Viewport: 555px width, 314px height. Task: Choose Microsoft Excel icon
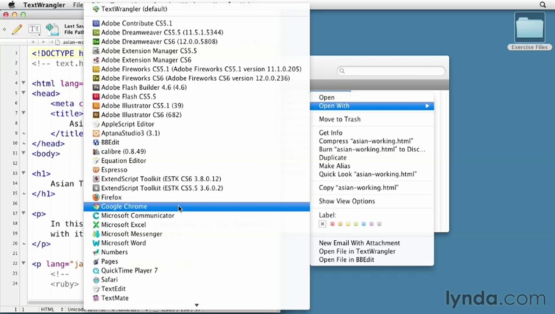[96, 225]
